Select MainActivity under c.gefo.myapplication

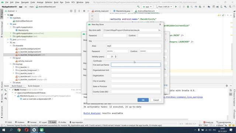23,30
